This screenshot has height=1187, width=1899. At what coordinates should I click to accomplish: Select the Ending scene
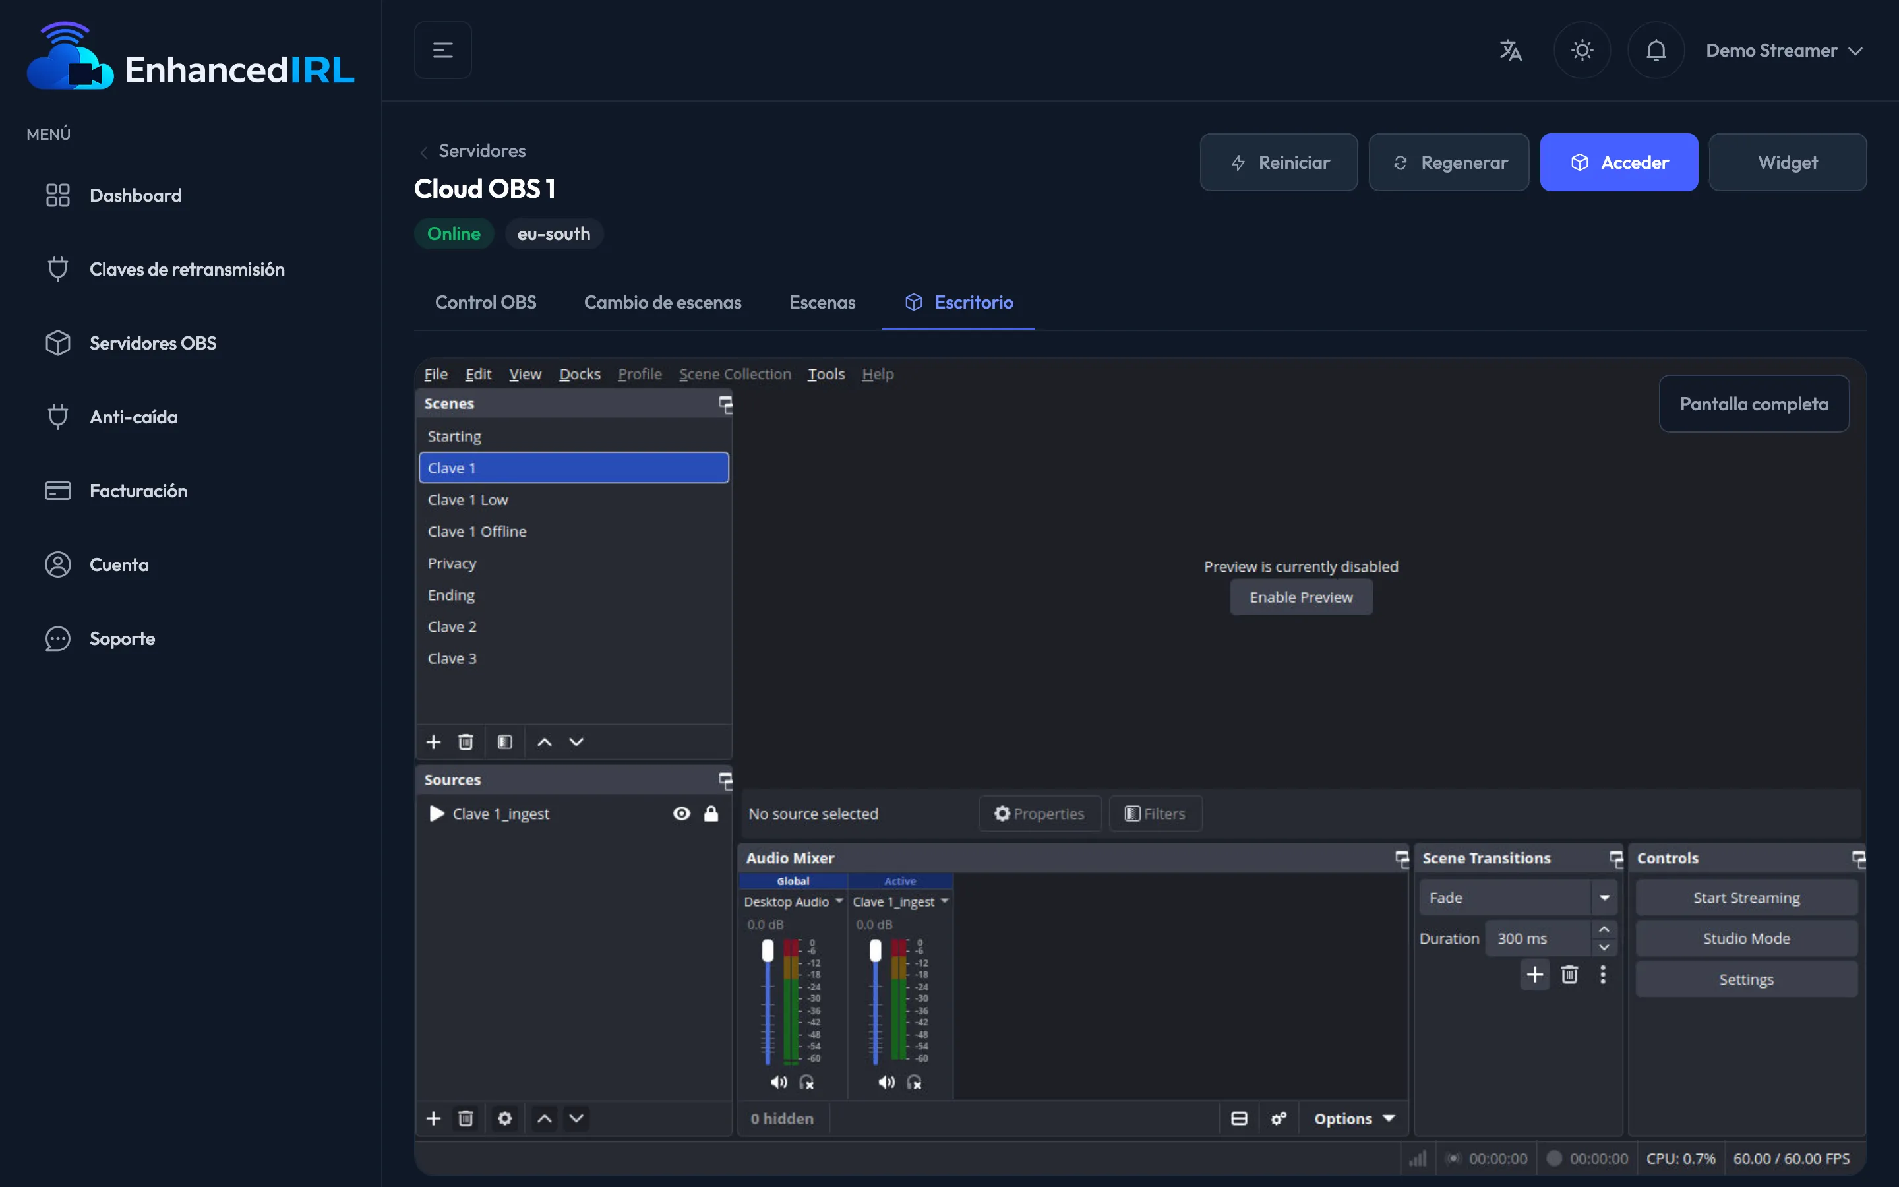coord(574,595)
